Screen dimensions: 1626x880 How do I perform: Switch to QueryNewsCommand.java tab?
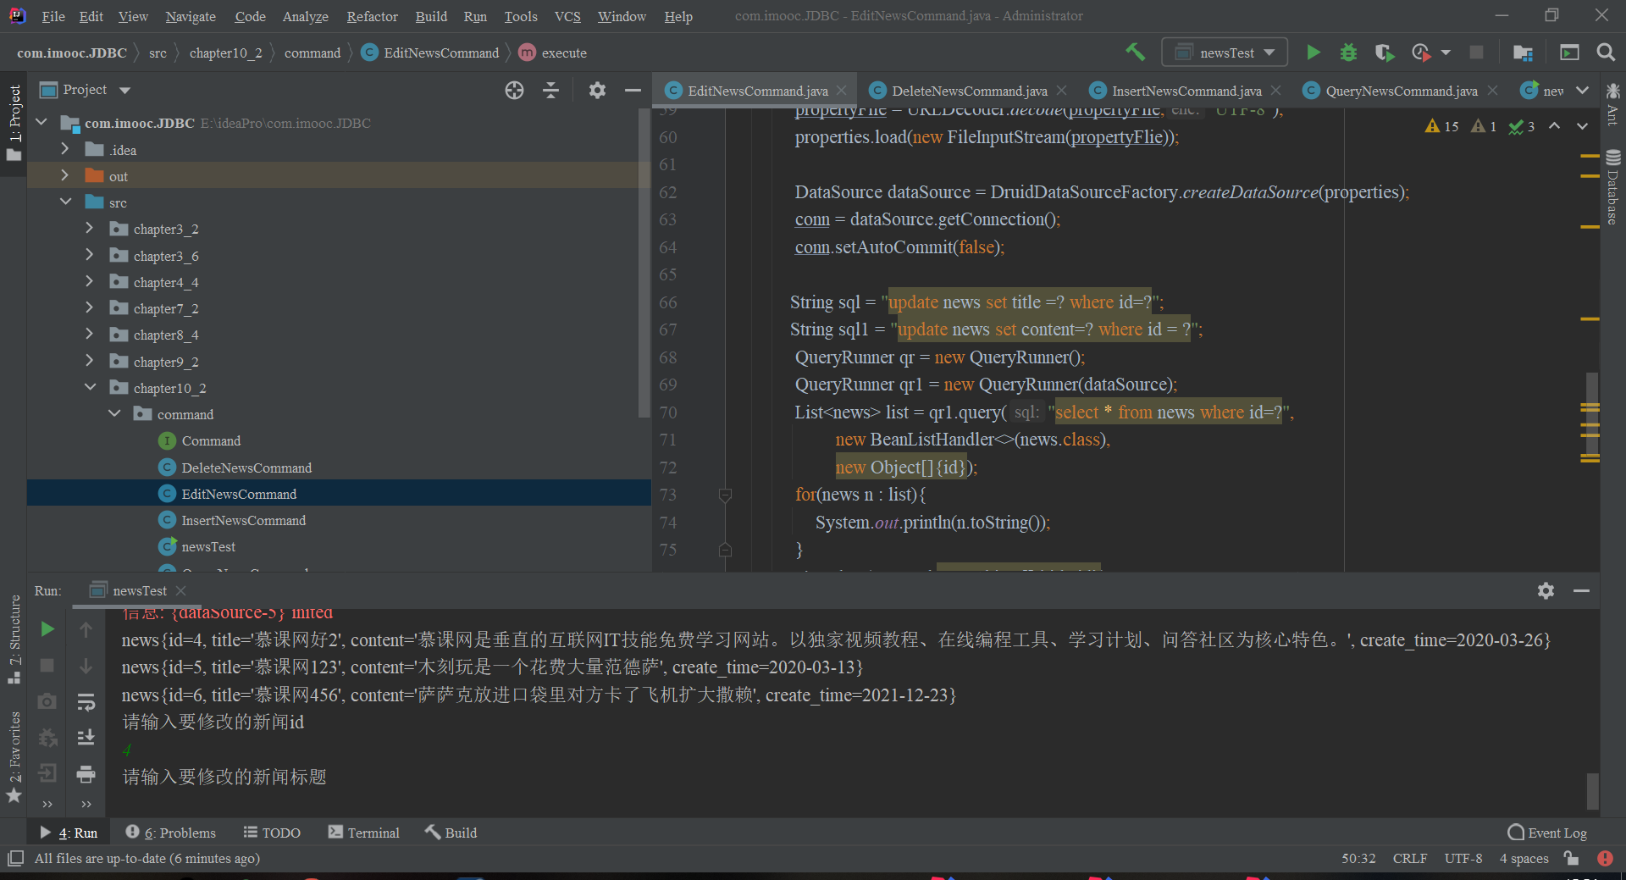pyautogui.click(x=1401, y=91)
